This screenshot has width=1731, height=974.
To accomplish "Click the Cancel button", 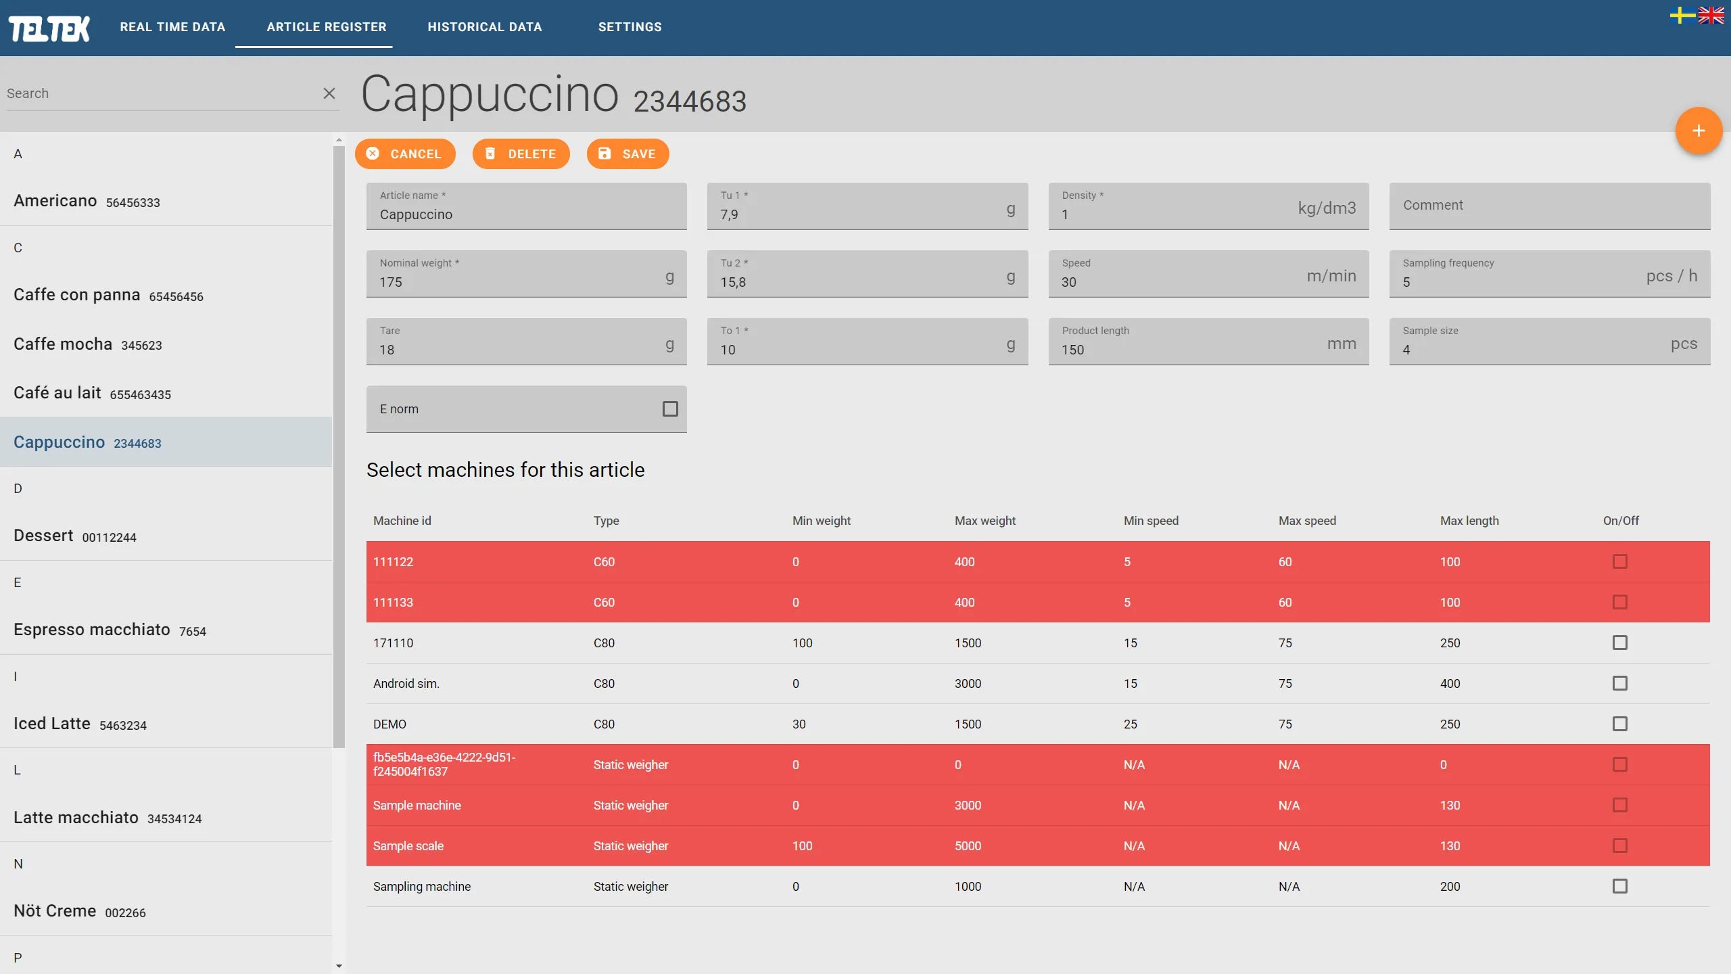I will [404, 154].
